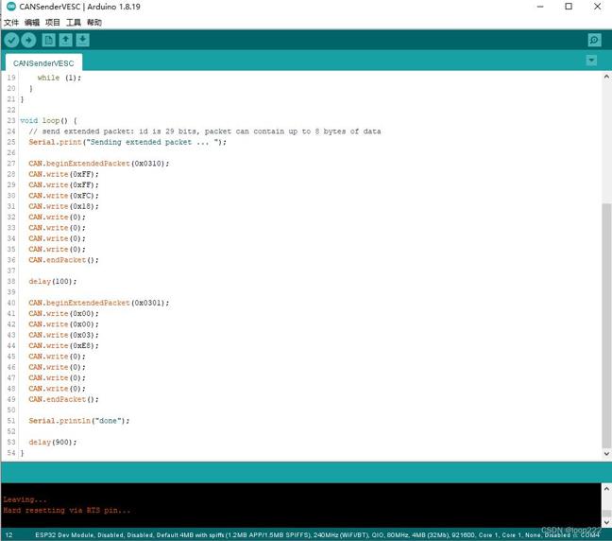The image size is (612, 541).
Task: Click the 'CAN.write(0x18);' line
Action: click(x=63, y=206)
